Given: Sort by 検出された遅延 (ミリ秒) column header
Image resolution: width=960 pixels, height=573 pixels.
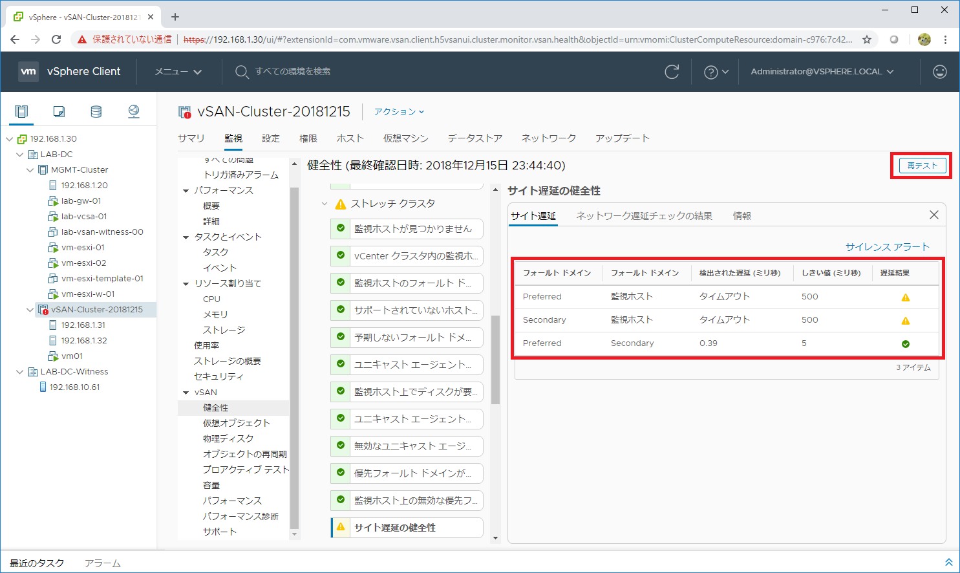Looking at the screenshot, I should (x=740, y=273).
